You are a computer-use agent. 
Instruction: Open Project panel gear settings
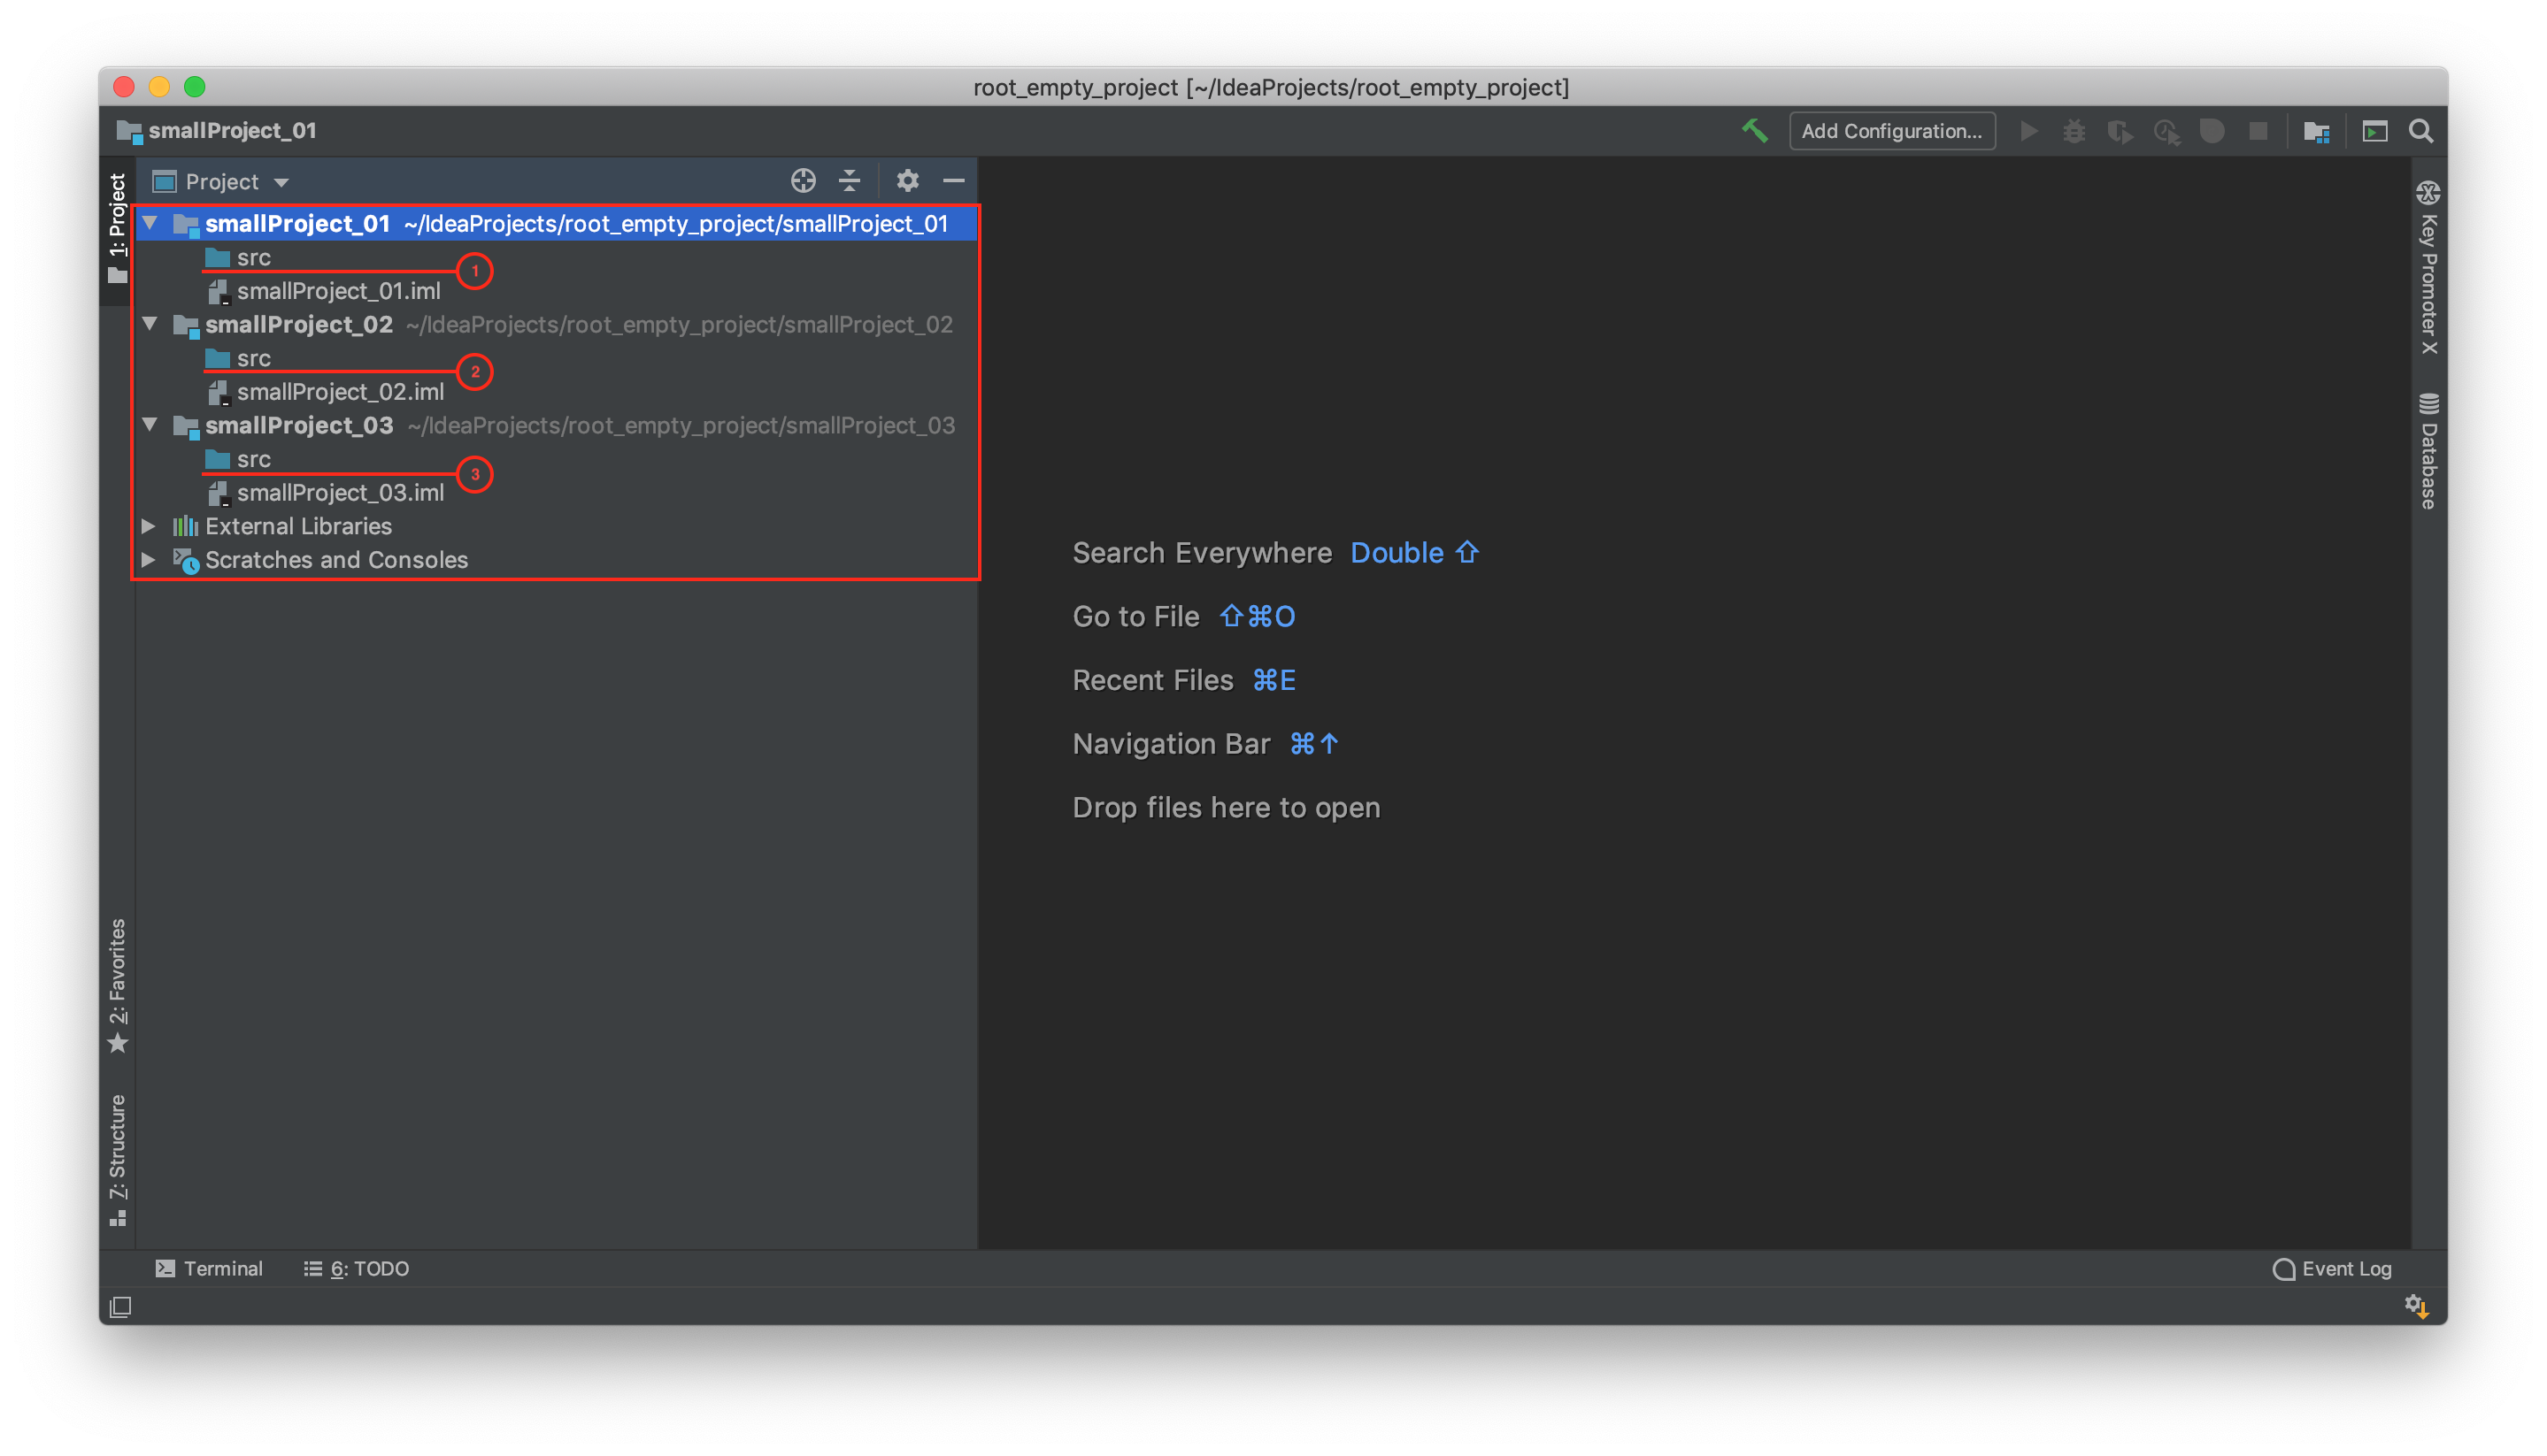tap(907, 181)
